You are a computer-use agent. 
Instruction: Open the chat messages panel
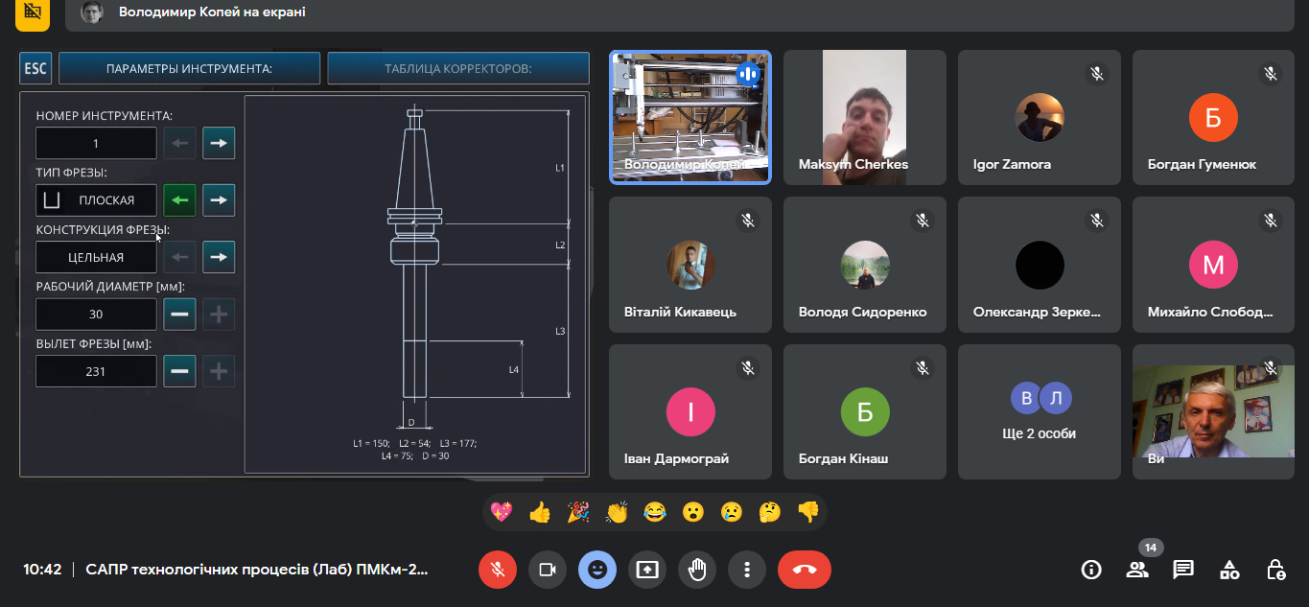(1183, 570)
